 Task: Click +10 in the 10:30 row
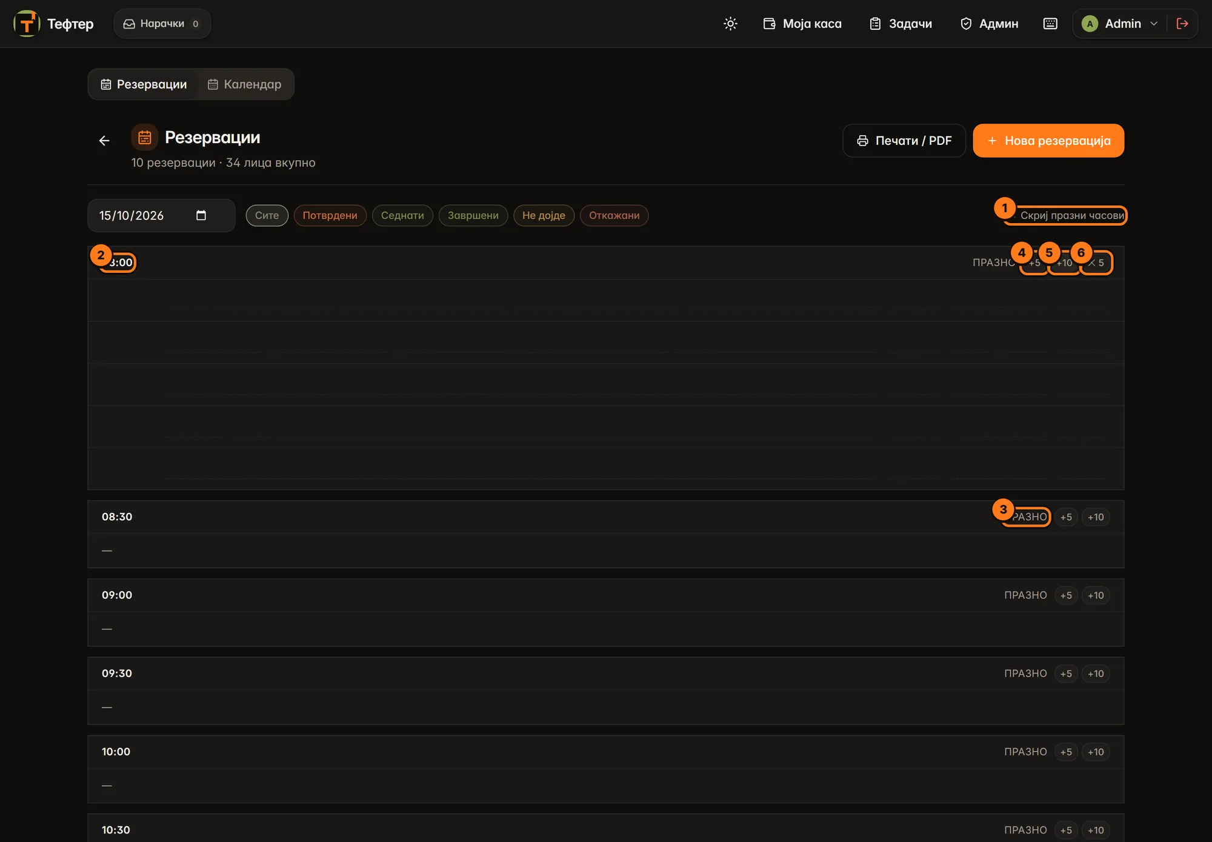pos(1096,830)
